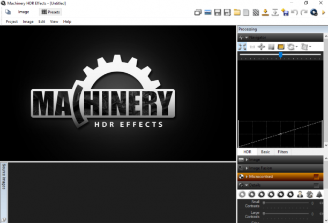This screenshot has width=328, height=223.
Task: Collapse the Navigator panel
Action: tap(247, 37)
